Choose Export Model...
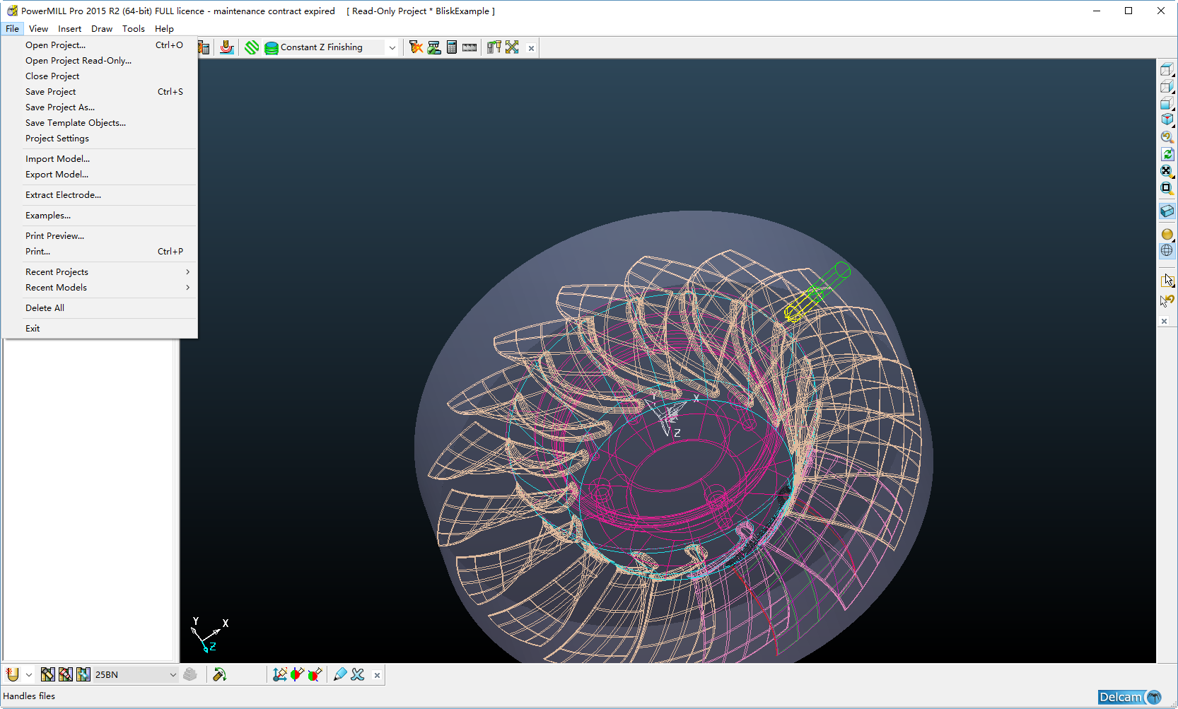 point(100,175)
